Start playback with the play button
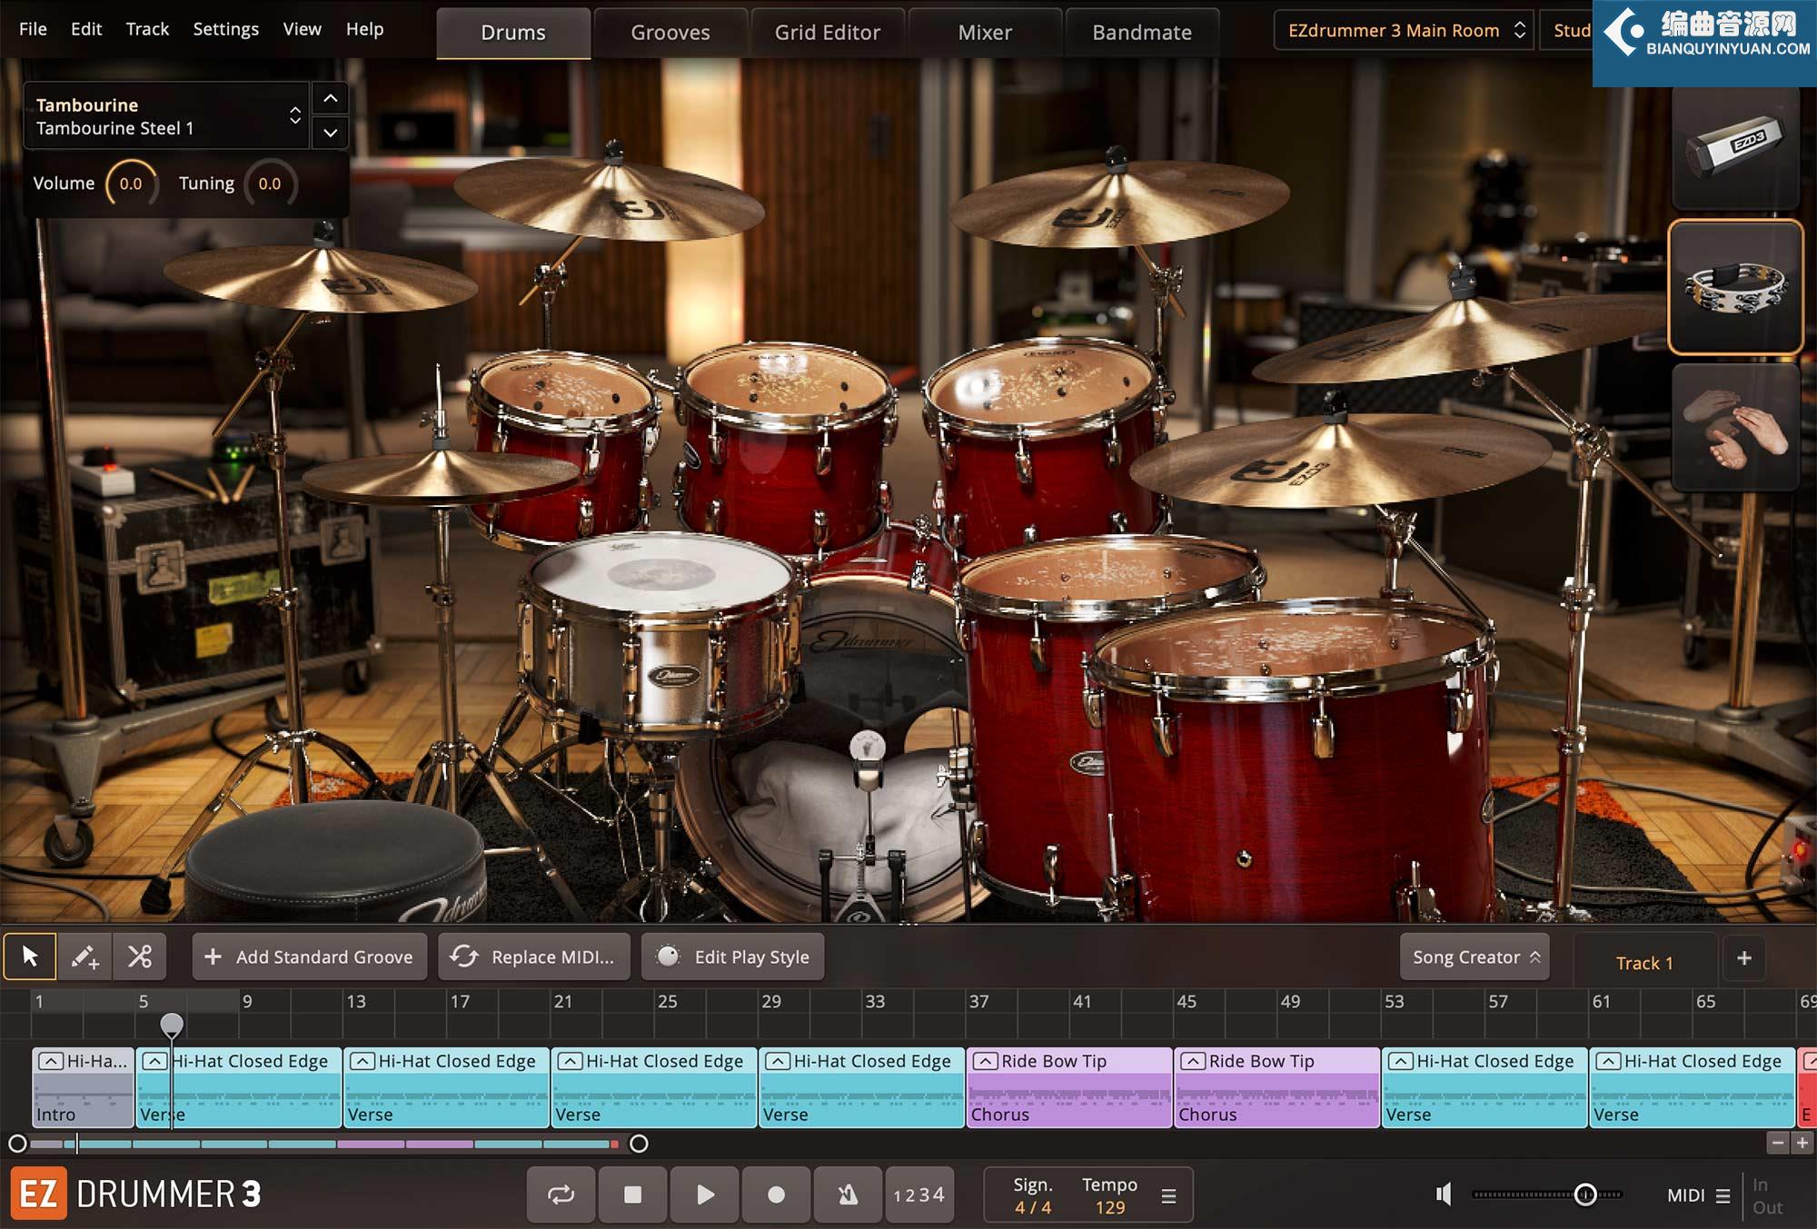The width and height of the screenshot is (1817, 1229). click(704, 1194)
